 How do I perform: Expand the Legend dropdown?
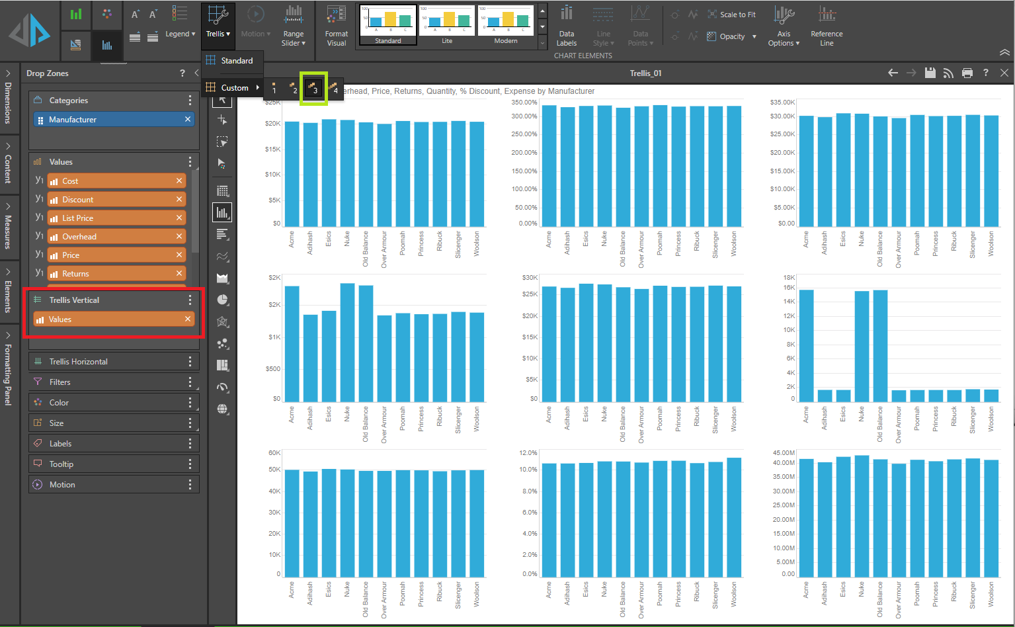(x=180, y=34)
